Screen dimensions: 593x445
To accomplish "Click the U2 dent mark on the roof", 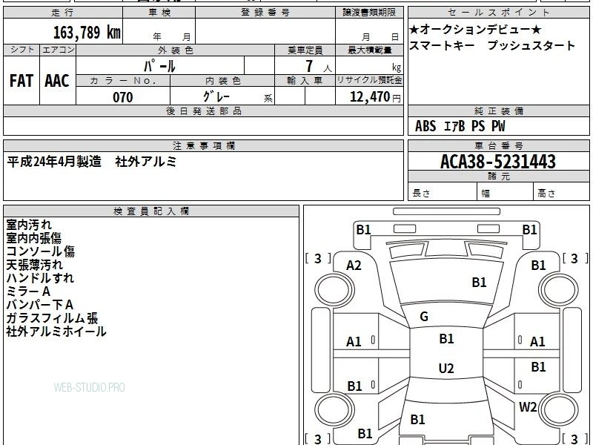I will (446, 368).
